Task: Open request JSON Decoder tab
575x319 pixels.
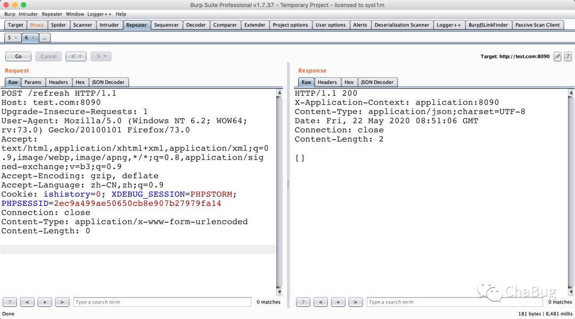Action: pos(109,82)
